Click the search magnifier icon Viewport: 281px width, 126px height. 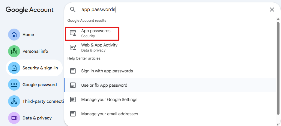(x=73, y=10)
